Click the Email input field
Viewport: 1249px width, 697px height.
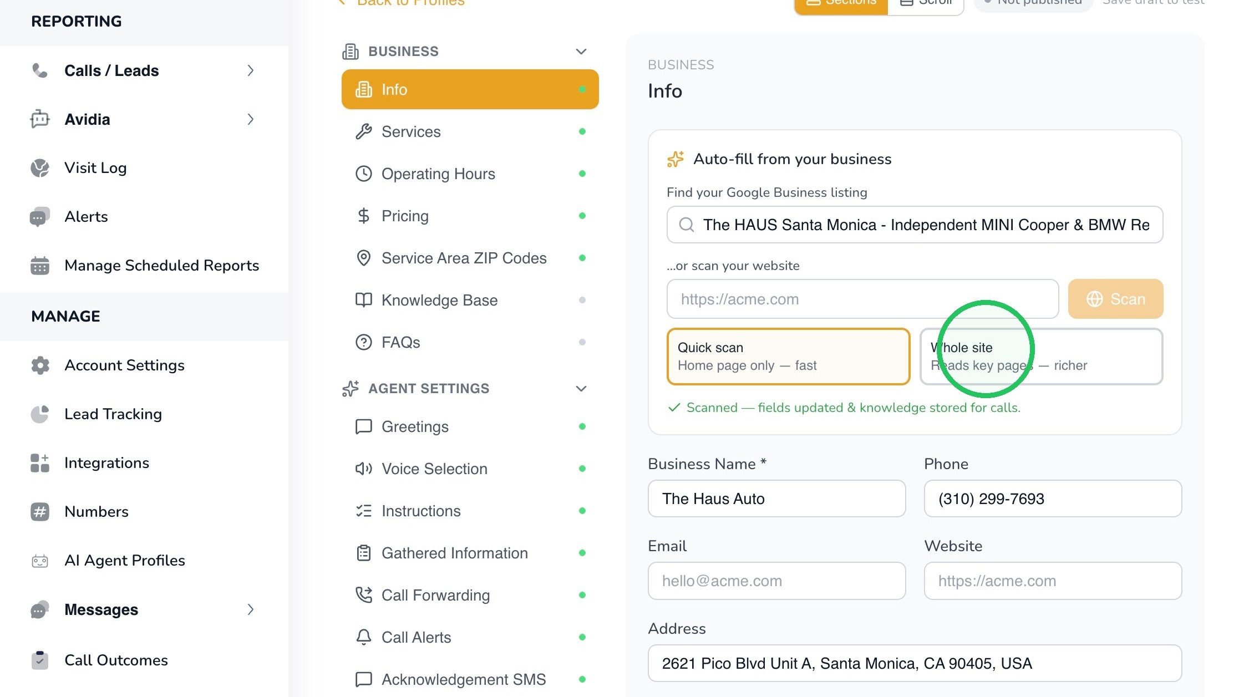[776, 581]
